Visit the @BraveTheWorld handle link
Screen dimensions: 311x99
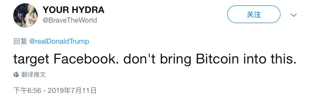click(70, 20)
